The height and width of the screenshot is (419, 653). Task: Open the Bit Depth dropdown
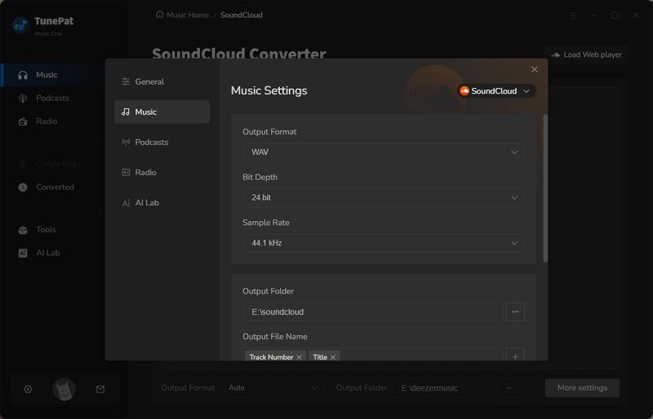383,198
